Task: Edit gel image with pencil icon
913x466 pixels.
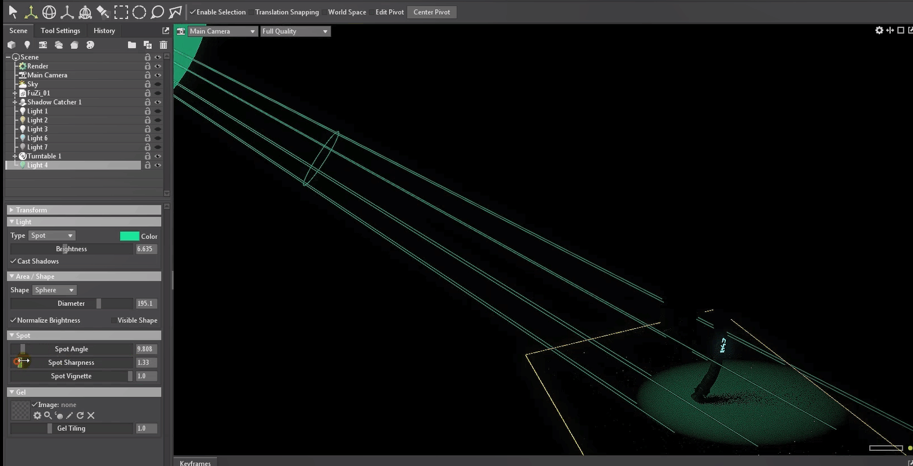Action: click(x=69, y=416)
